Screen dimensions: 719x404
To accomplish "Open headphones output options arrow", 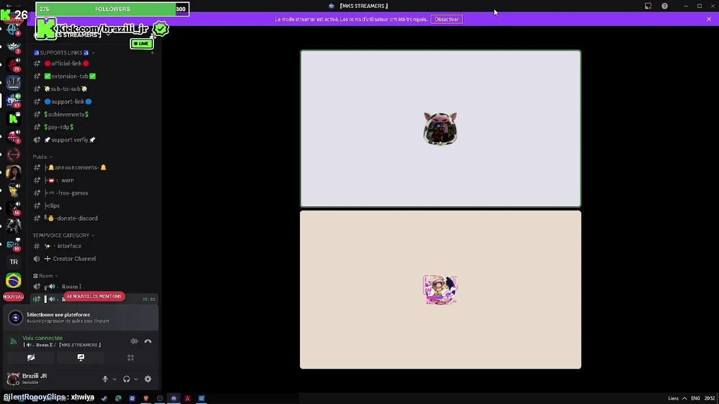I will click(136, 379).
